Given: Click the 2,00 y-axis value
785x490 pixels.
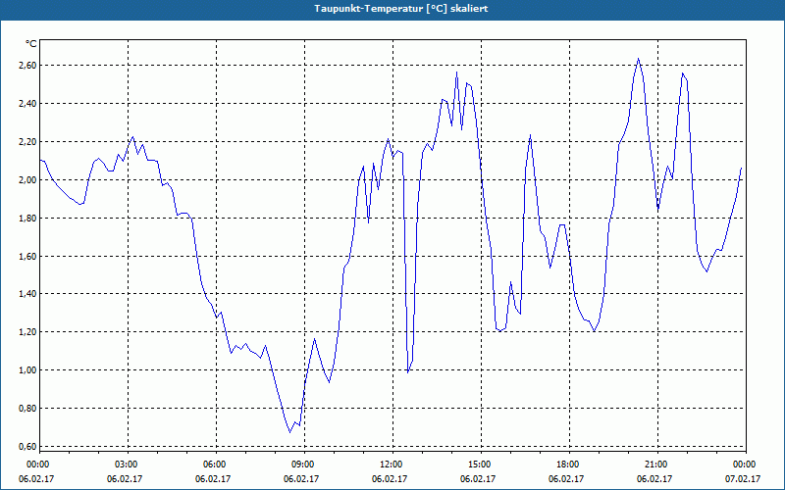Looking at the screenshot, I should pyautogui.click(x=27, y=179).
